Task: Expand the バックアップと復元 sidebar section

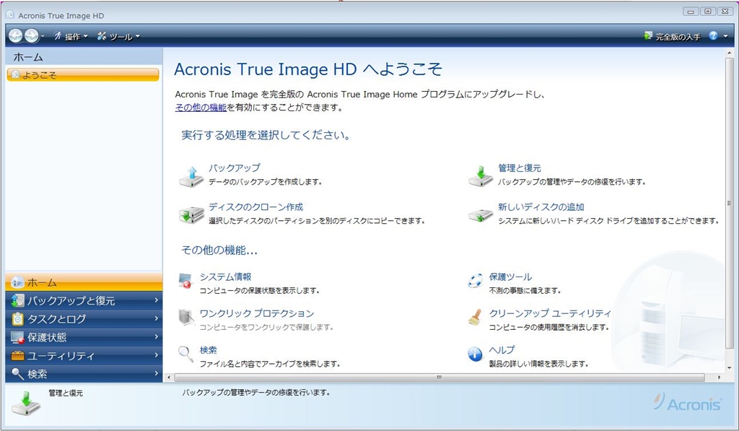Action: click(x=84, y=300)
